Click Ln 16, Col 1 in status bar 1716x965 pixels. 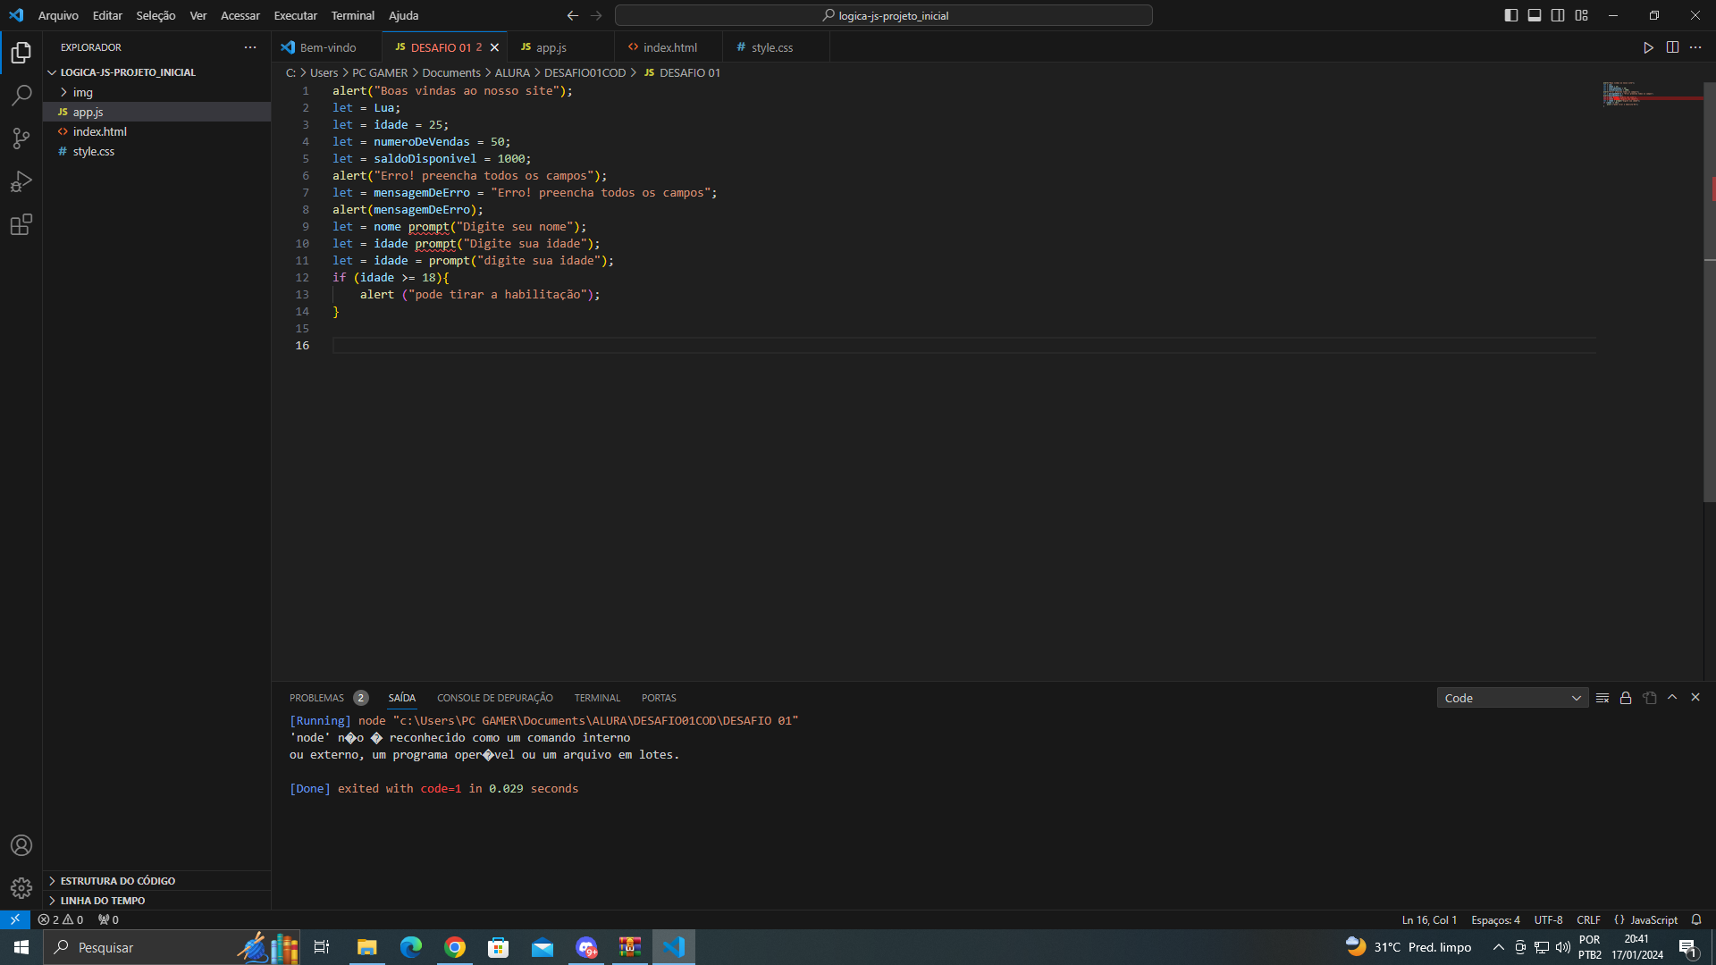(x=1429, y=919)
